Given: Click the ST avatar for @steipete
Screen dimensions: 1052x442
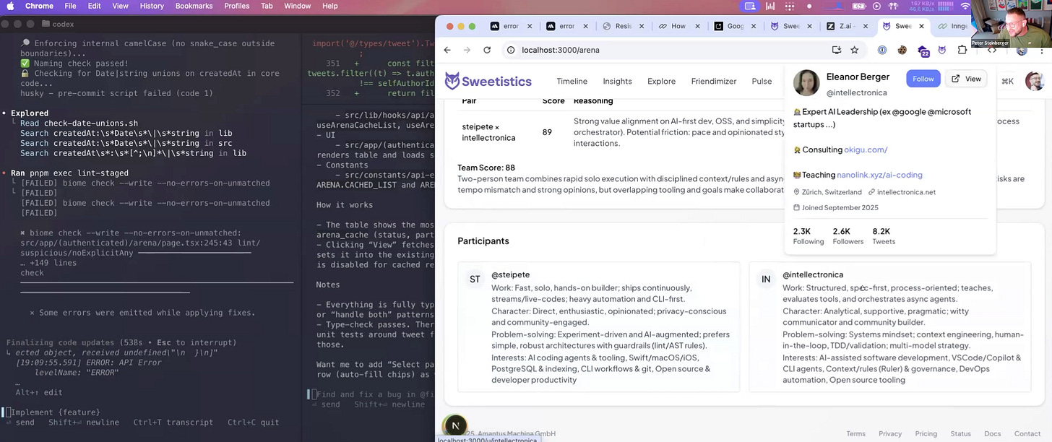Looking at the screenshot, I should pos(475,279).
